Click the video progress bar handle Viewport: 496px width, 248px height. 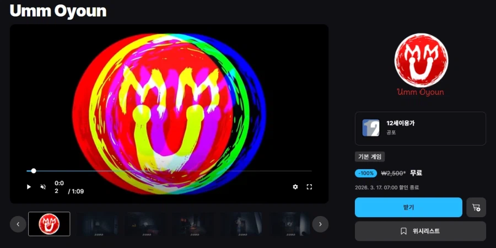click(34, 171)
